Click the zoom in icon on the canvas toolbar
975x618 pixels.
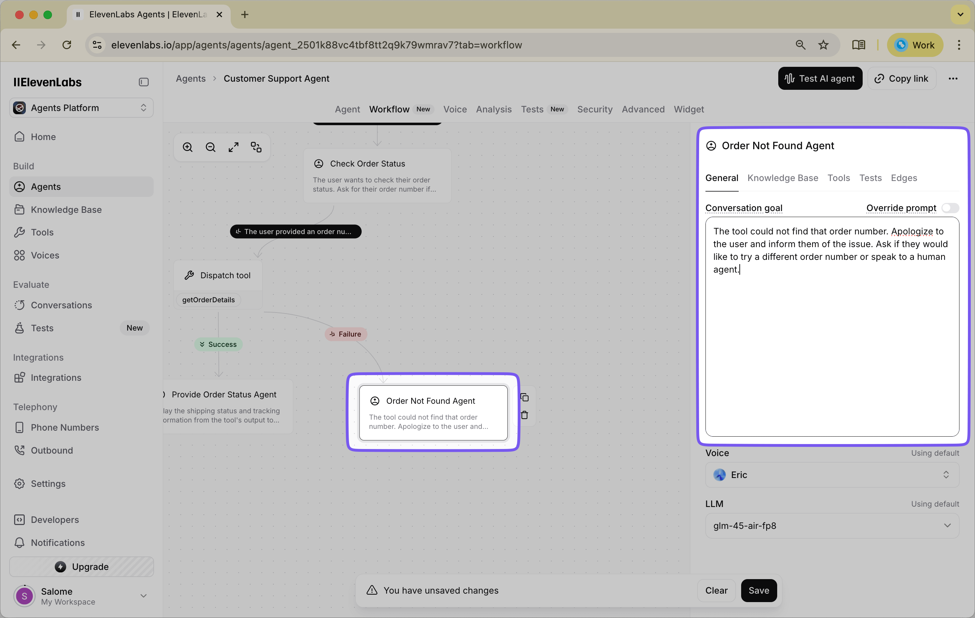click(188, 147)
